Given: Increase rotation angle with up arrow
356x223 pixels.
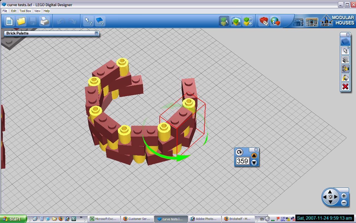Looking at the screenshot, I should click(254, 156).
